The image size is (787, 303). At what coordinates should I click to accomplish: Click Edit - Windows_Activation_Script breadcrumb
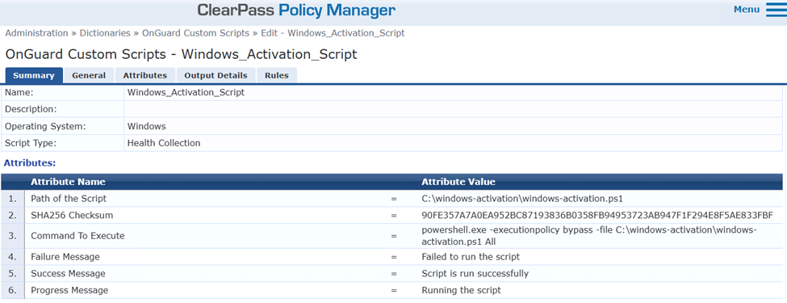point(333,33)
